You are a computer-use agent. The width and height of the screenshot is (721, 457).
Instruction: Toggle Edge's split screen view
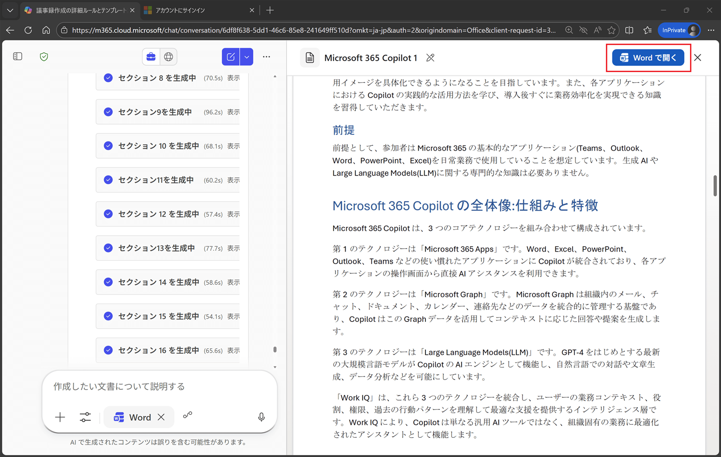[x=630, y=30]
